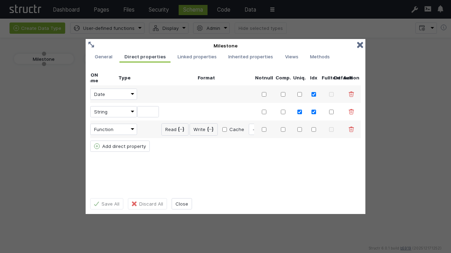The image size is (451, 253).
Task: Open the hamburger menu in navbar
Action: tap(272, 10)
